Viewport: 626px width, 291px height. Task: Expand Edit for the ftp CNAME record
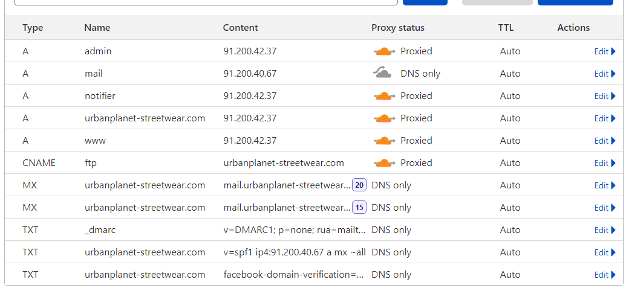click(604, 163)
